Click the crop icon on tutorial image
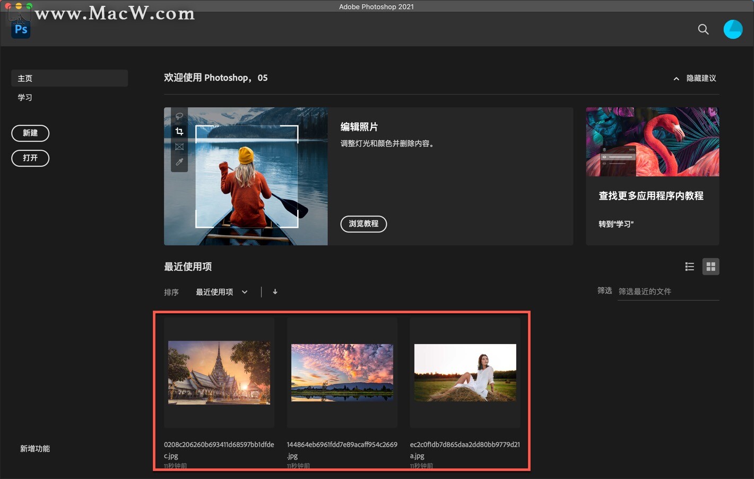 (179, 131)
